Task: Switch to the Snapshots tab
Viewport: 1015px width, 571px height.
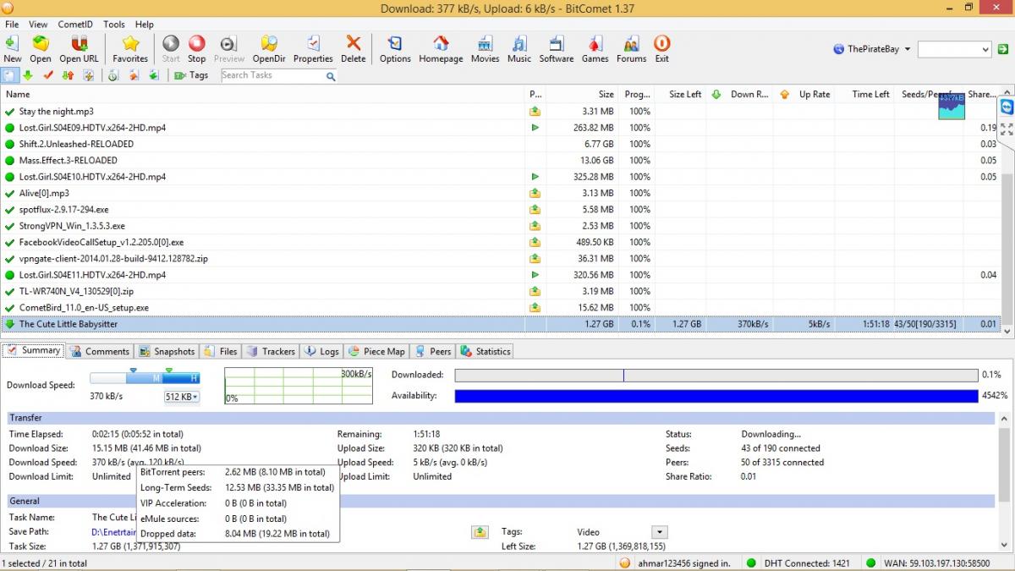Action: [x=167, y=351]
